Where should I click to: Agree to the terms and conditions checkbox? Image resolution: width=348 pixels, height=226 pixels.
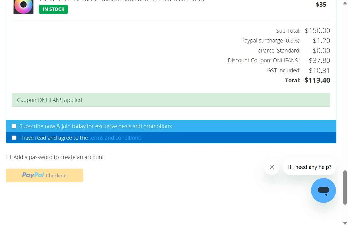(14, 138)
